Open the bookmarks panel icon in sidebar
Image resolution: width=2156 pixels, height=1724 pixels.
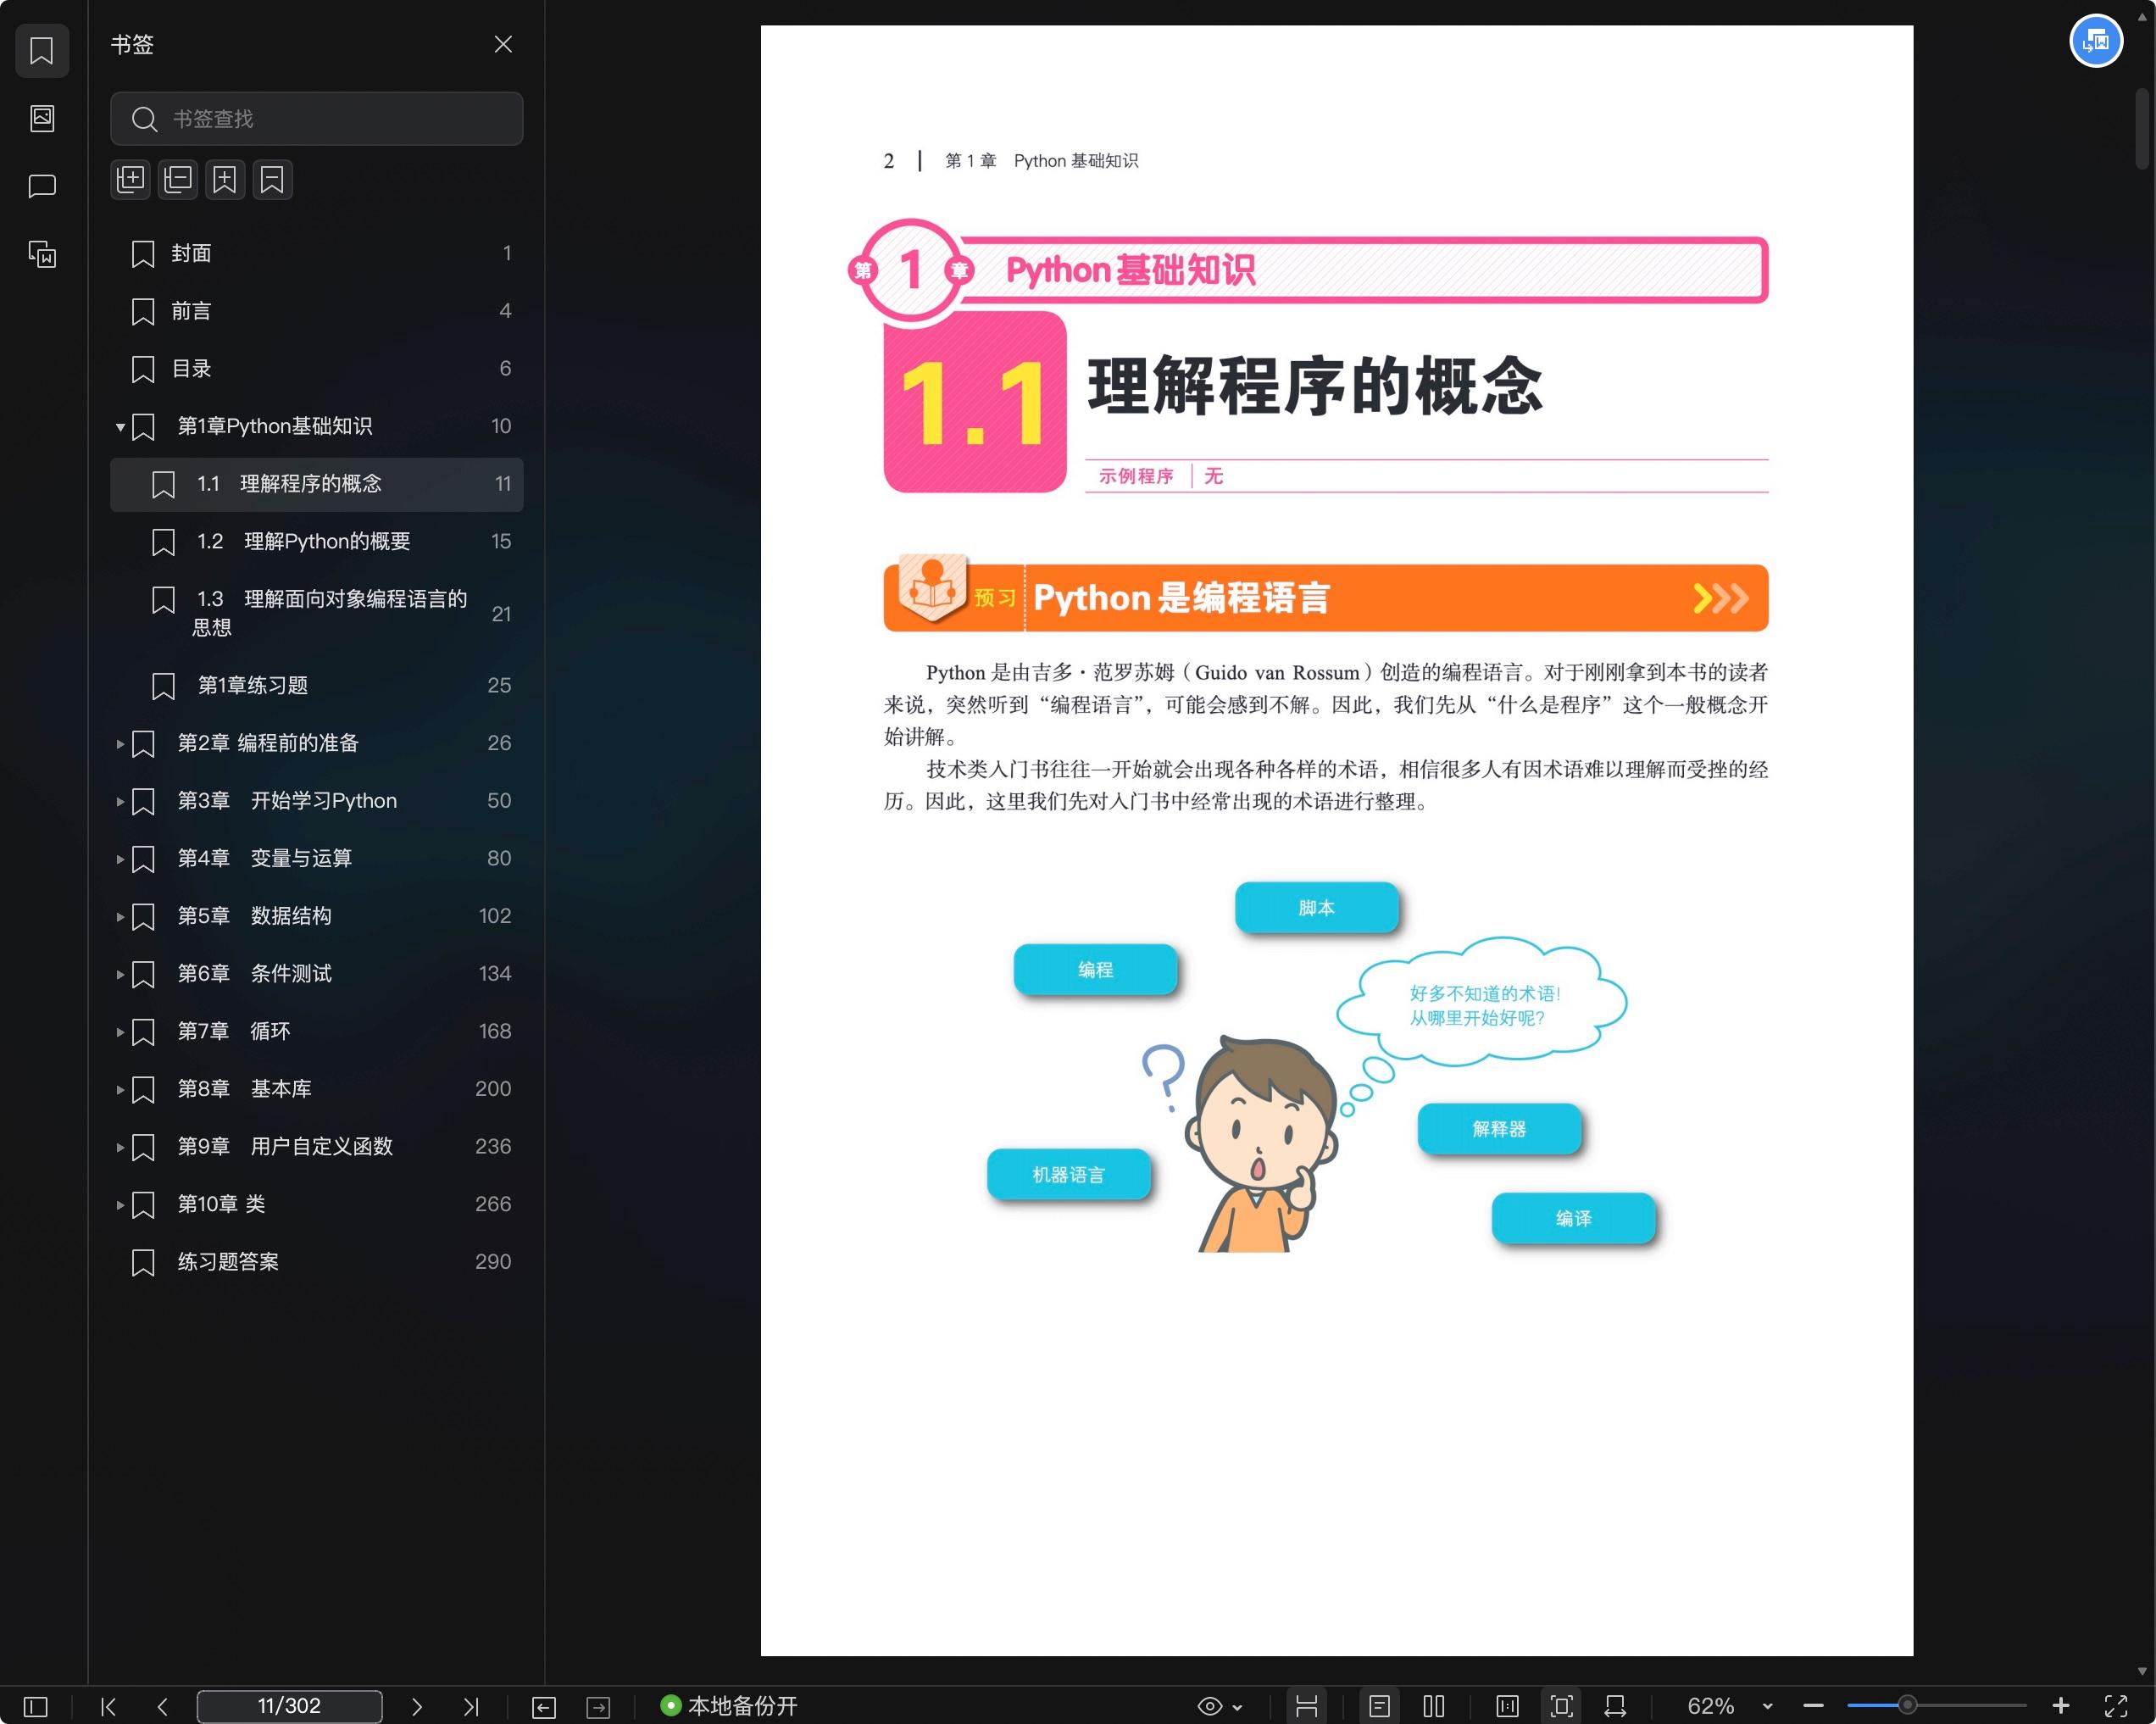42,50
